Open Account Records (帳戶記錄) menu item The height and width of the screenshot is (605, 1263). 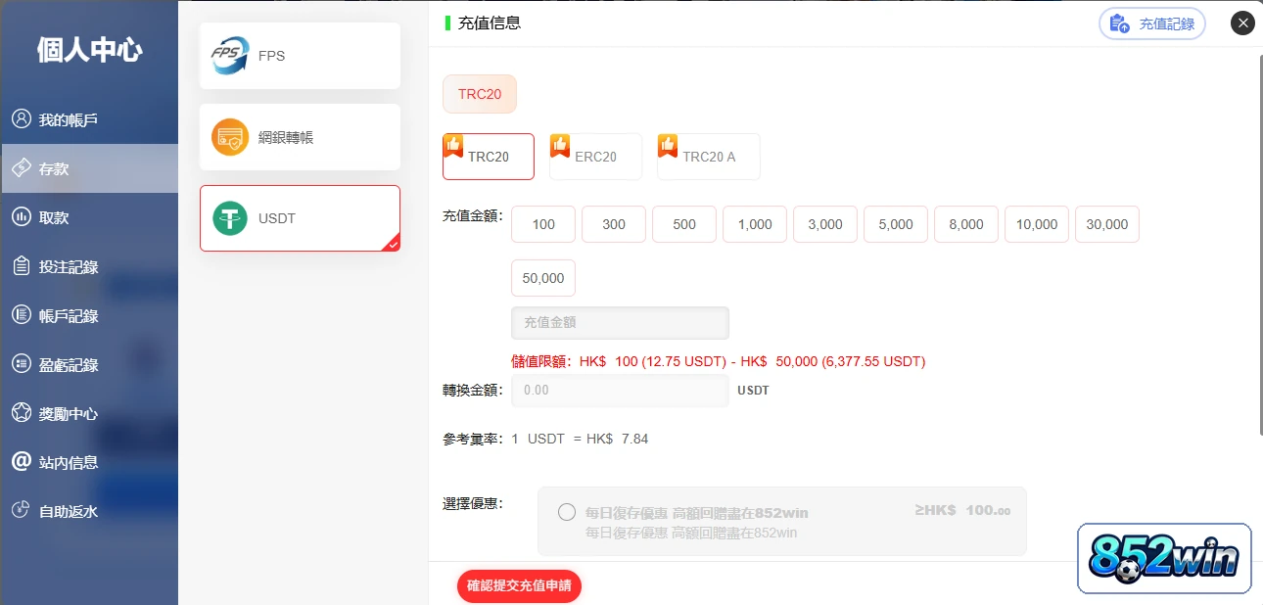click(89, 315)
